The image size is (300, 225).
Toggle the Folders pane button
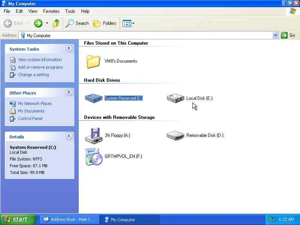click(105, 23)
